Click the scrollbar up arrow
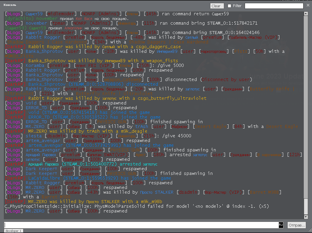 pos(306,13)
